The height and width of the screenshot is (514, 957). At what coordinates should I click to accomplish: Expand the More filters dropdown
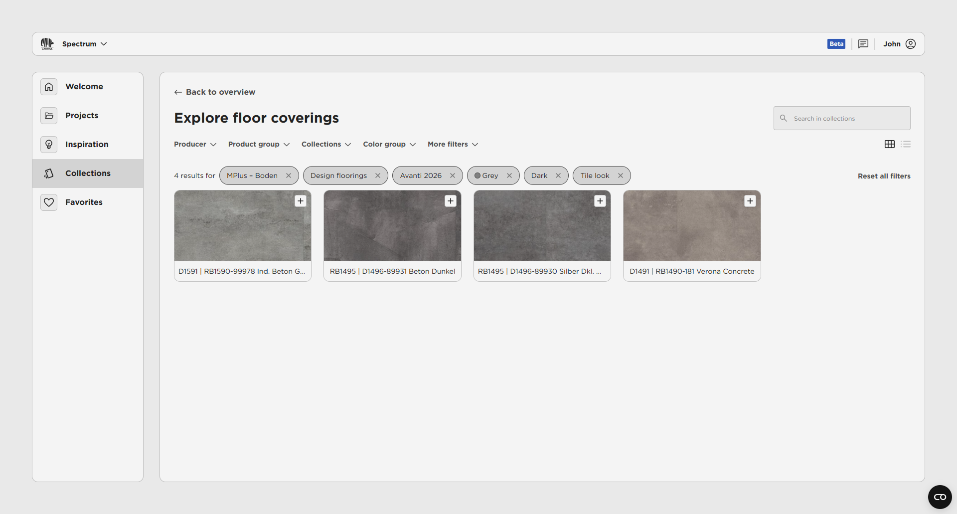(453, 144)
